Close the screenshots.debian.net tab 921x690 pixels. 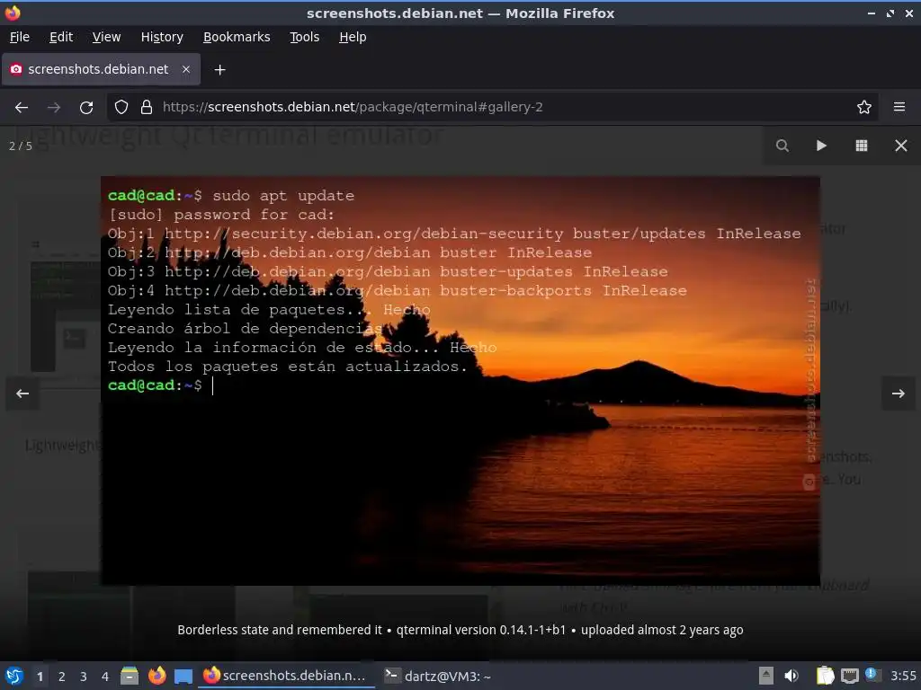coord(185,69)
